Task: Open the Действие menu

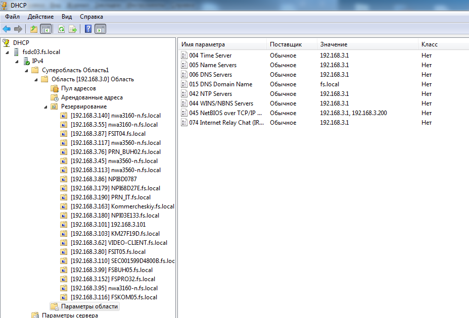Action: tap(40, 17)
